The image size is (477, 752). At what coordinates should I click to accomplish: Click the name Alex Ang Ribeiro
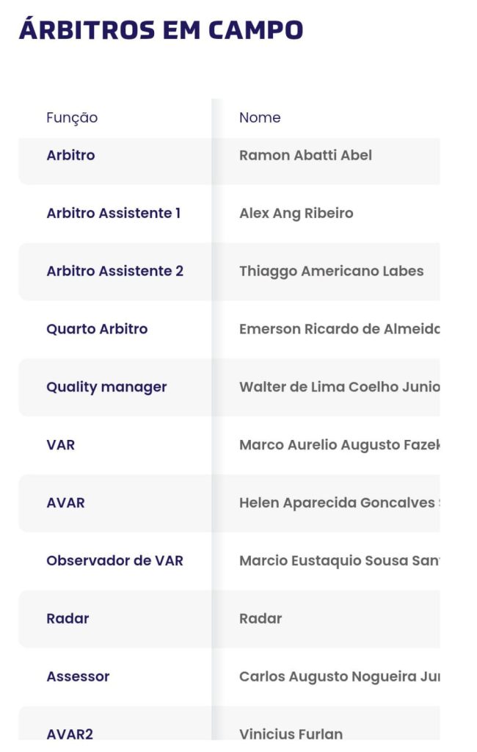tap(296, 213)
